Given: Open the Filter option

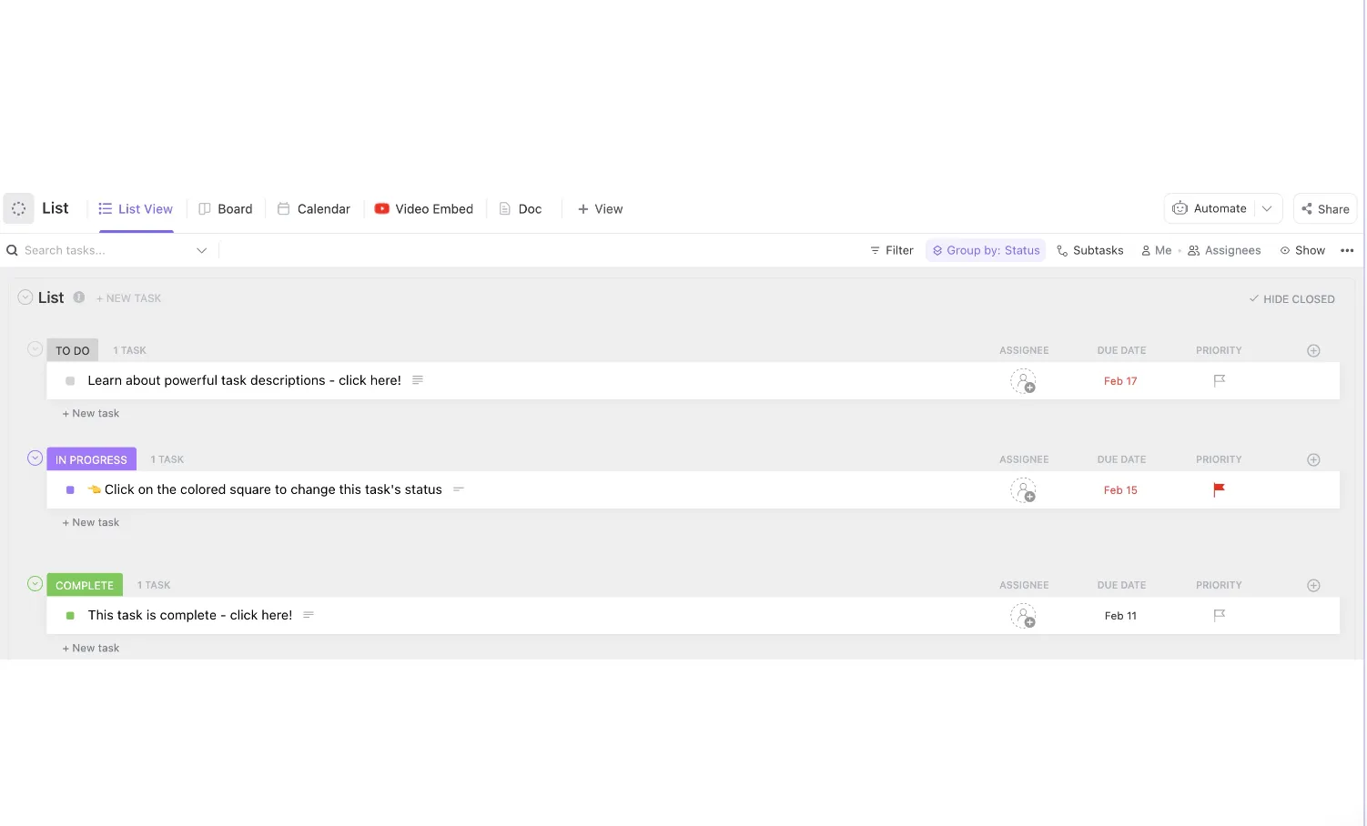Looking at the screenshot, I should coord(892,250).
